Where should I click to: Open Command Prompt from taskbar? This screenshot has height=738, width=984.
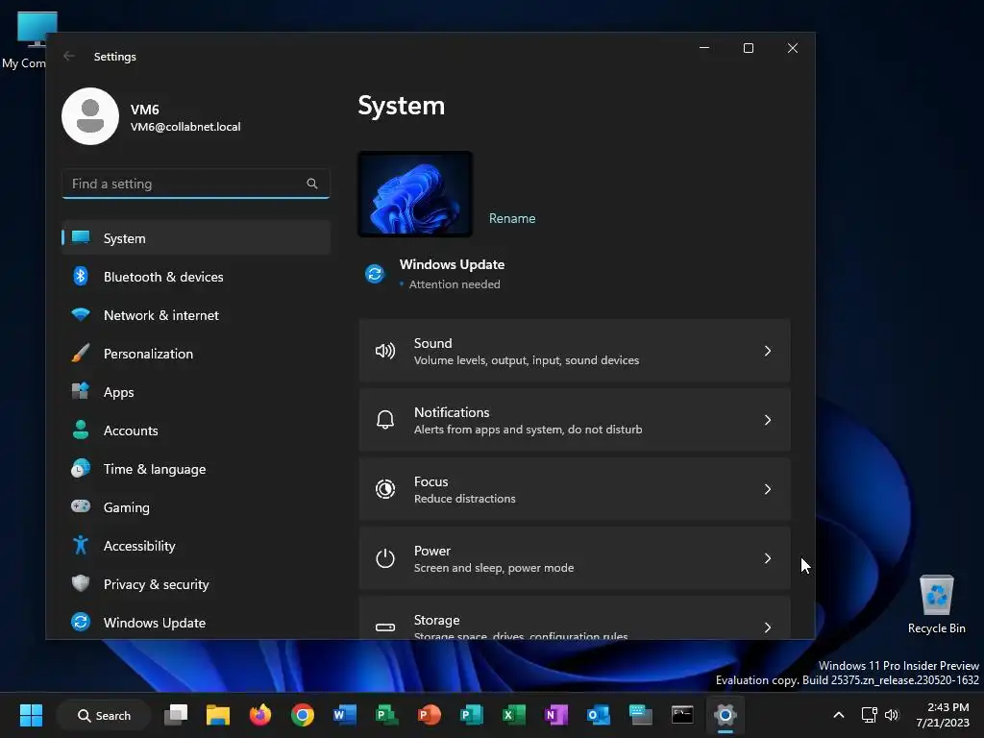click(682, 715)
